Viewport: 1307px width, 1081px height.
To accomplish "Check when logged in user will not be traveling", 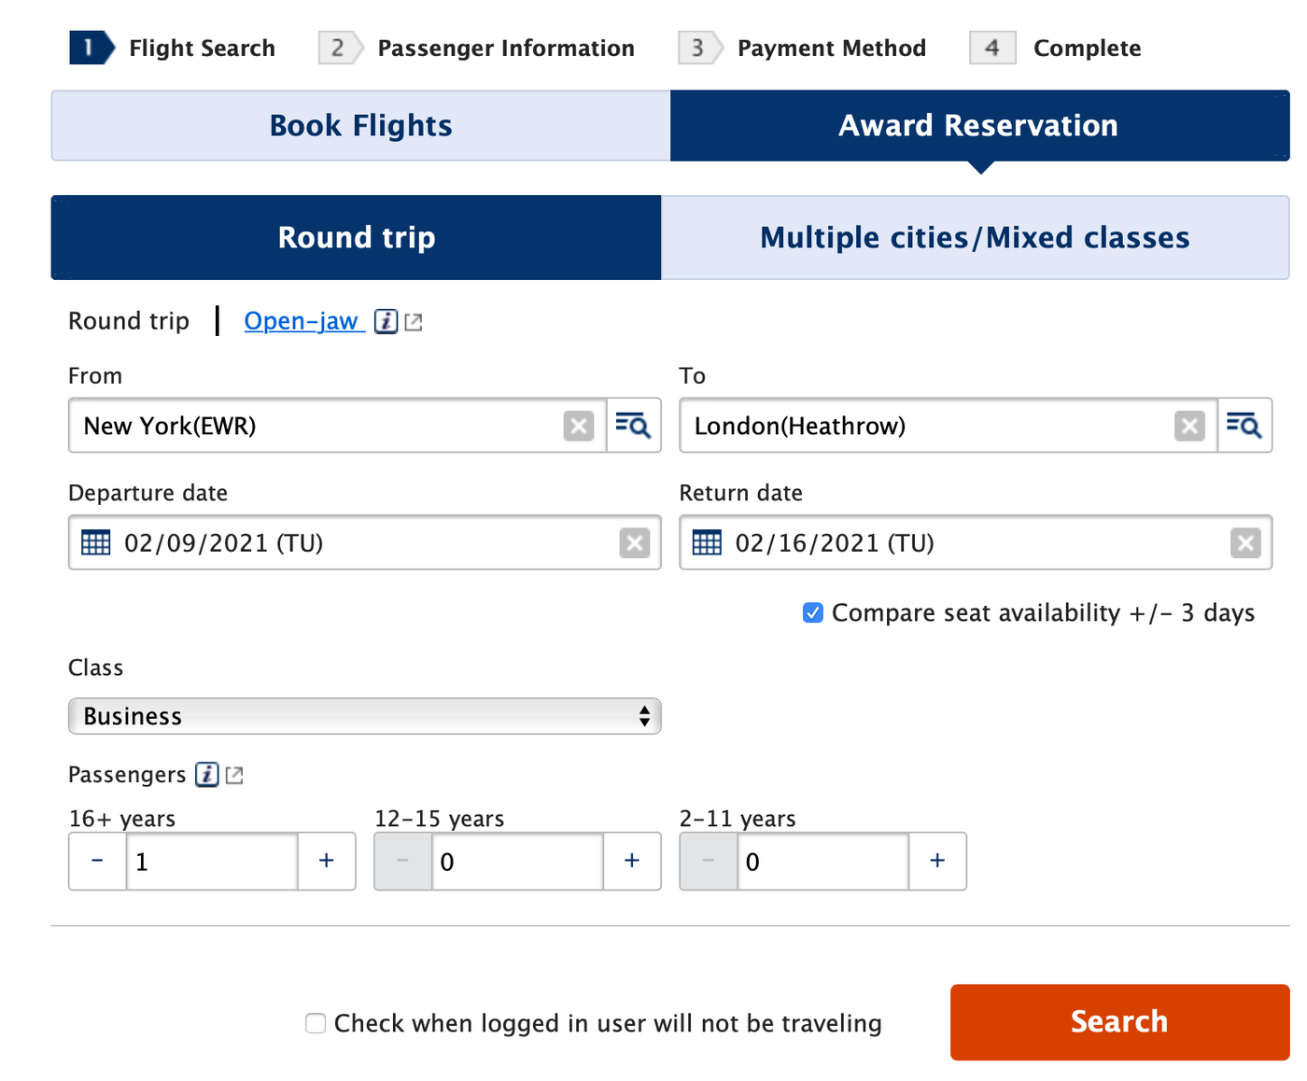I will pyautogui.click(x=315, y=1023).
